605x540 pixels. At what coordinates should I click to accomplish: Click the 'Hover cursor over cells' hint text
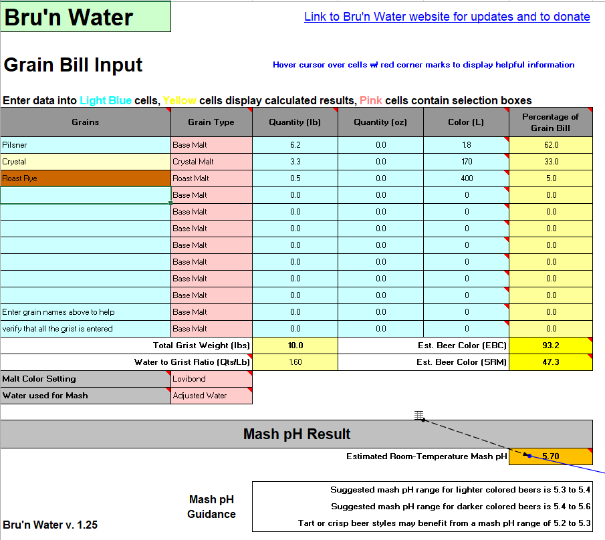[x=424, y=65]
